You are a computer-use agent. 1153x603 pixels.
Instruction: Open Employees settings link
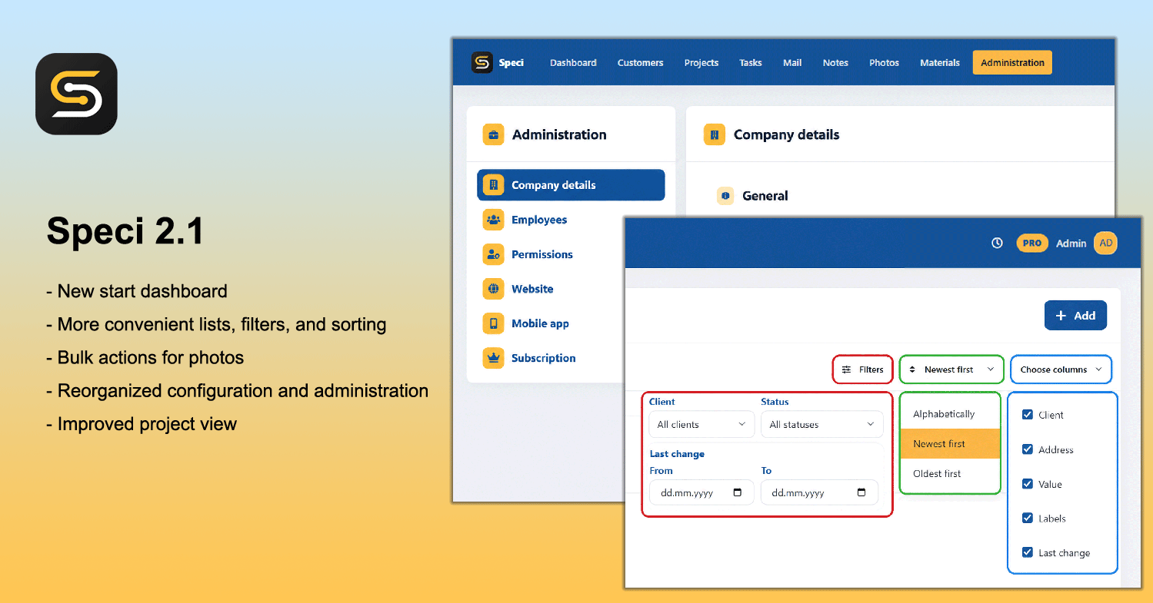(x=539, y=220)
